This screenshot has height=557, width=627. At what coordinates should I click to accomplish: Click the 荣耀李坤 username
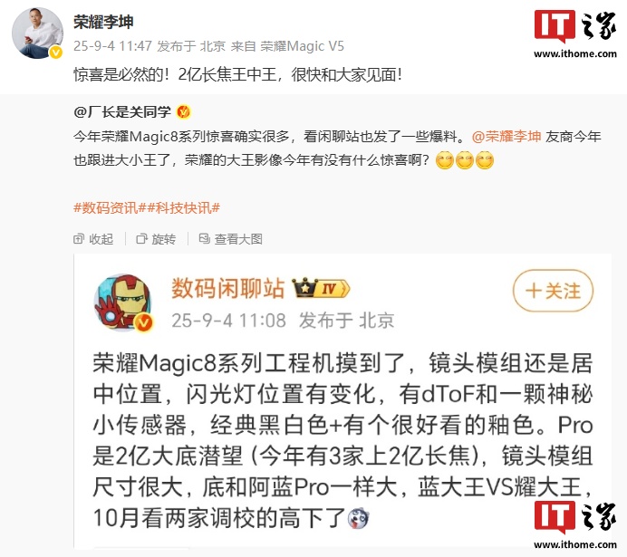click(x=103, y=22)
